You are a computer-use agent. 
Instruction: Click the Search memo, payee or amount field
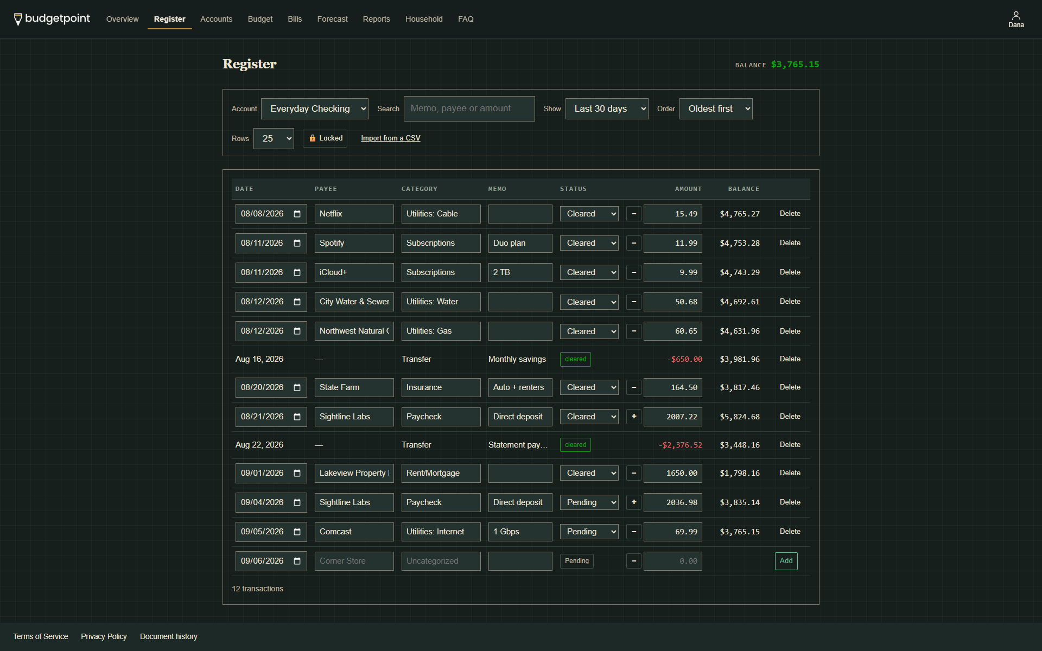pyautogui.click(x=469, y=108)
